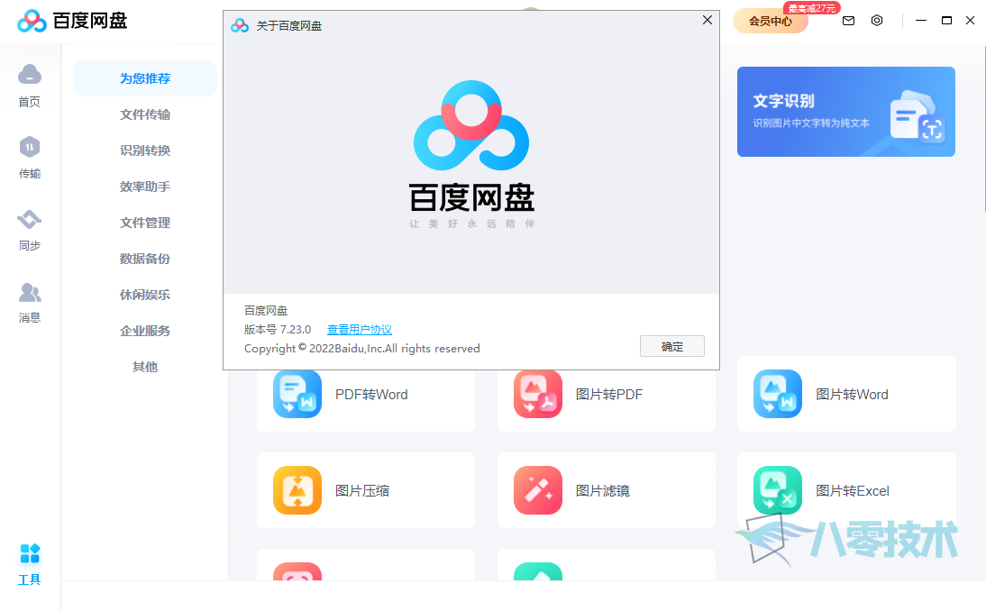Select the 文件管理 category
This screenshot has width=986, height=611.
tap(145, 223)
